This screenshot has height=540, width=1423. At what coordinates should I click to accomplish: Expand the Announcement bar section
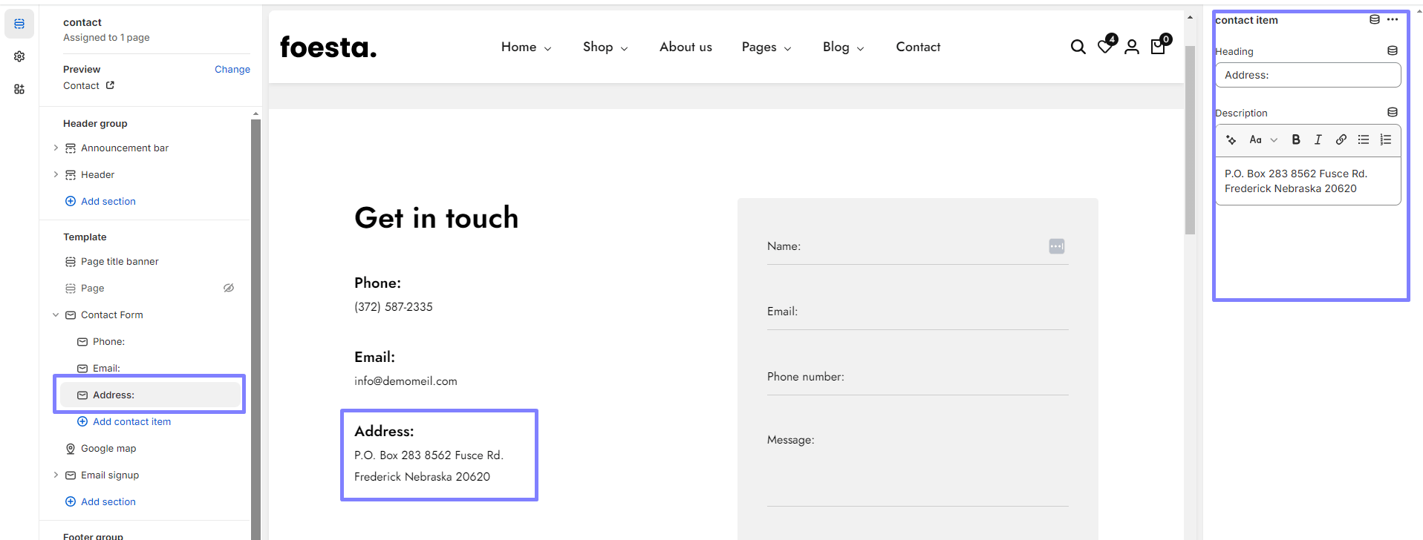[x=56, y=148]
